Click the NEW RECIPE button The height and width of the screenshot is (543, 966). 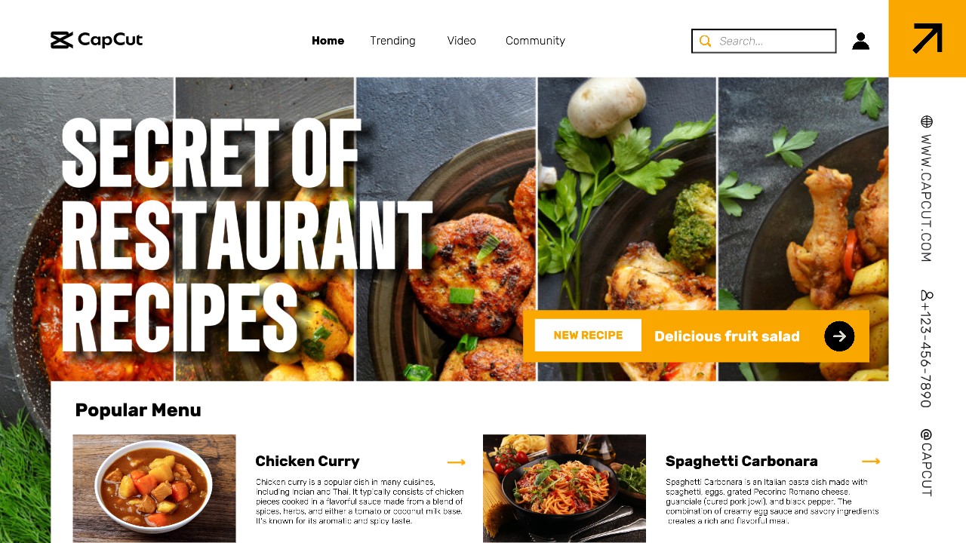[588, 336]
